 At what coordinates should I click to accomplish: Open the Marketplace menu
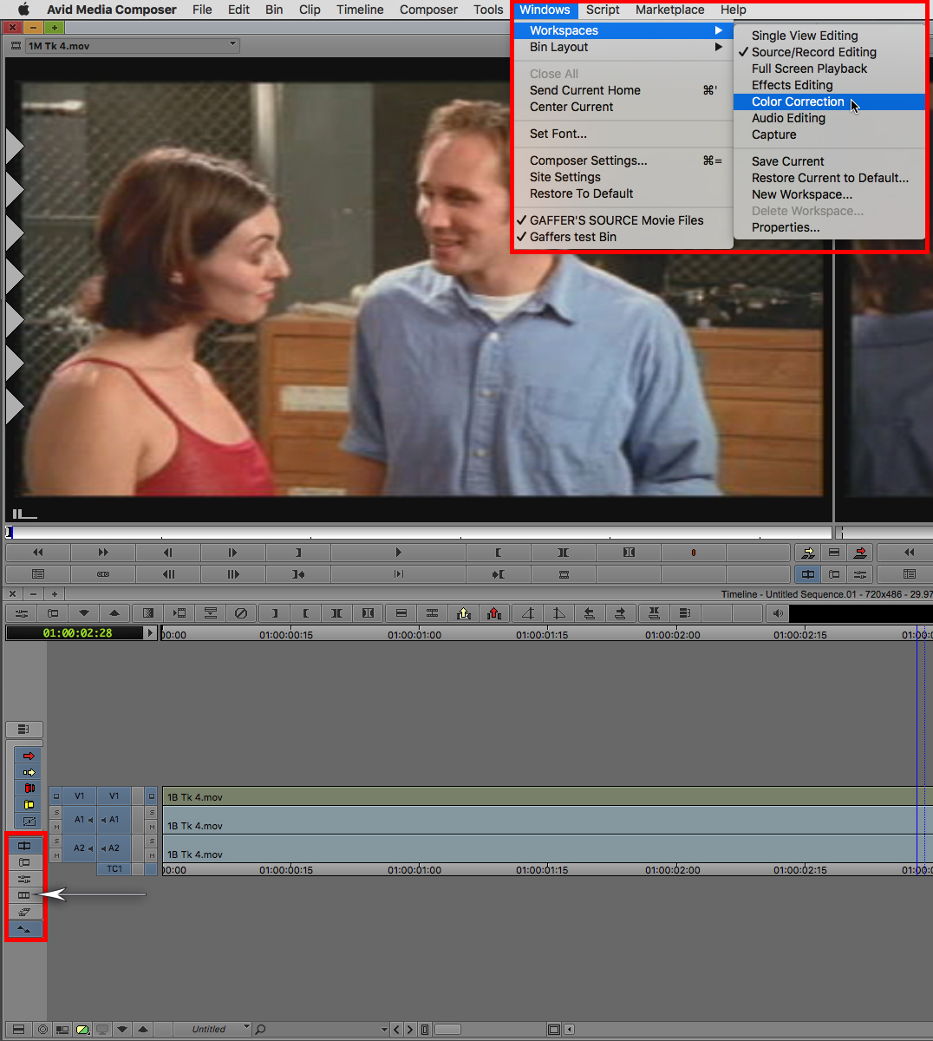pos(669,10)
